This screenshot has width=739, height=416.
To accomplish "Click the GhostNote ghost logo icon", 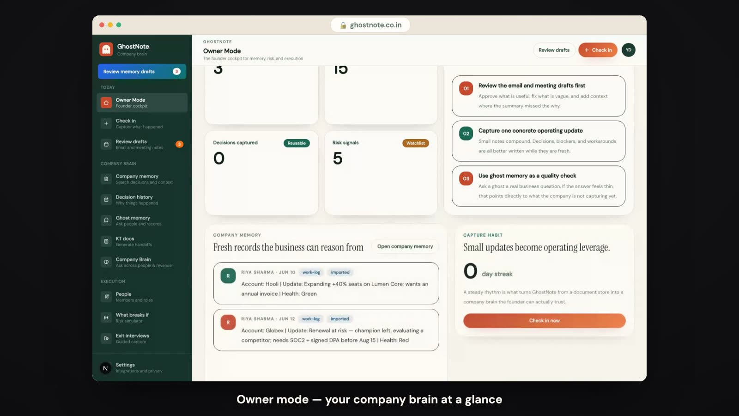I will click(x=106, y=49).
